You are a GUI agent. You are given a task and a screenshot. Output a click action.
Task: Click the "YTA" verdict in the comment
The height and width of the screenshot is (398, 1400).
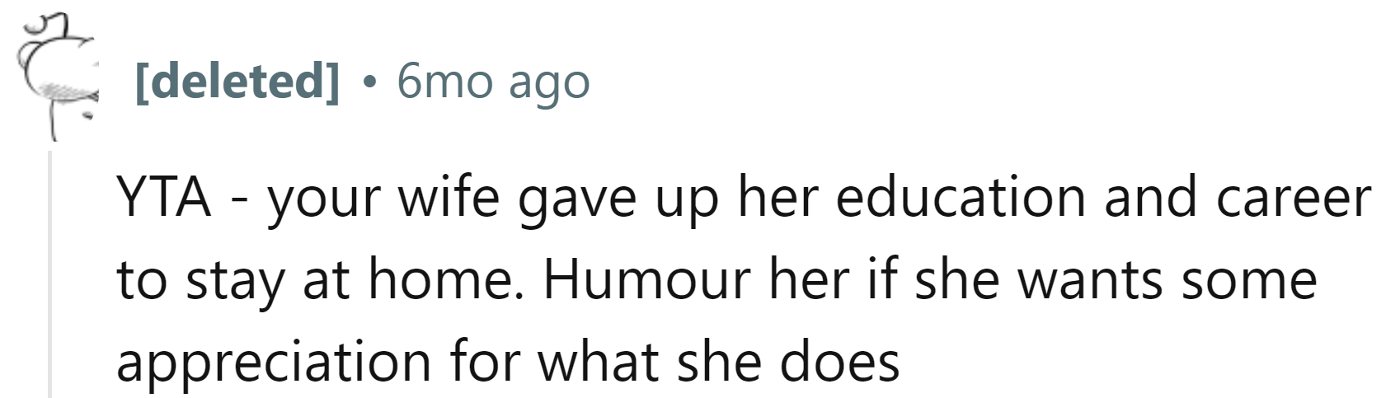pos(164,198)
